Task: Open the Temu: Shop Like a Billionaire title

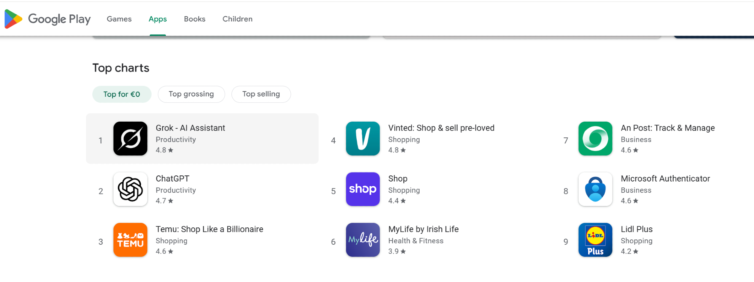Action: 209,229
